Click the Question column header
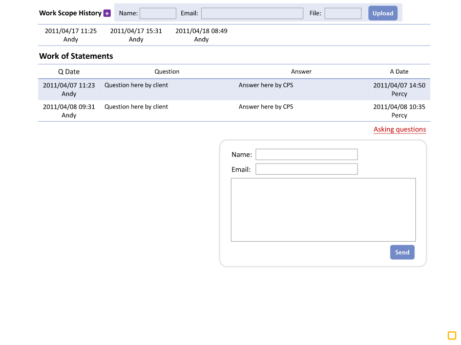 point(167,72)
